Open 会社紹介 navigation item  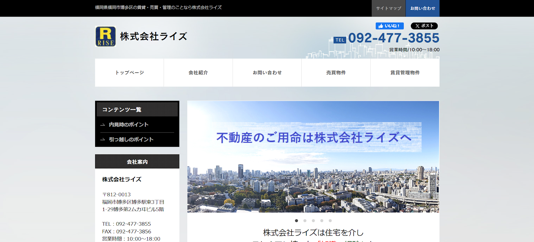(x=198, y=73)
